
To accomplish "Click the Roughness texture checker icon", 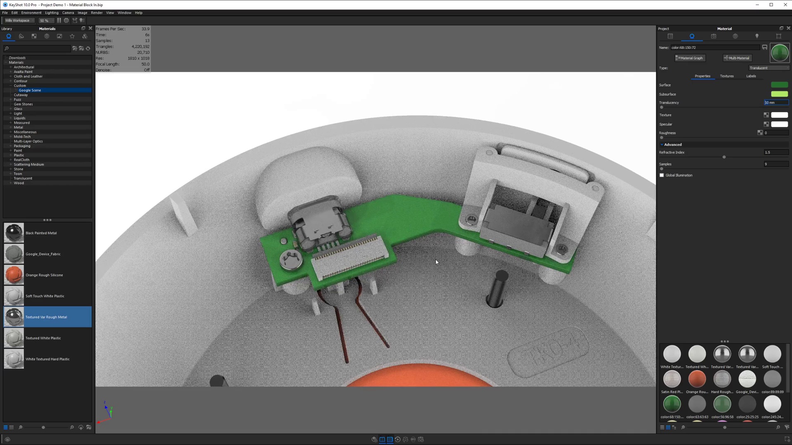I will tap(760, 133).
